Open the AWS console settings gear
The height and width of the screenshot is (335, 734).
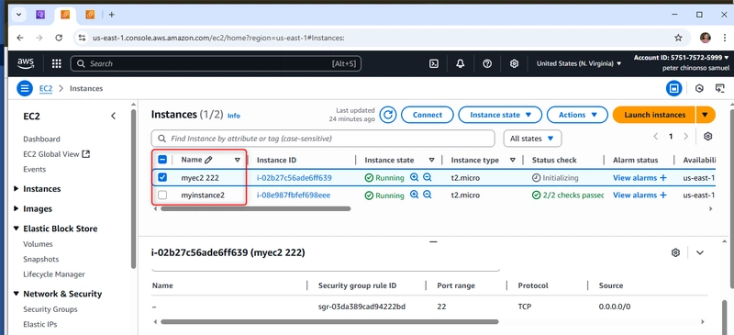(x=514, y=63)
